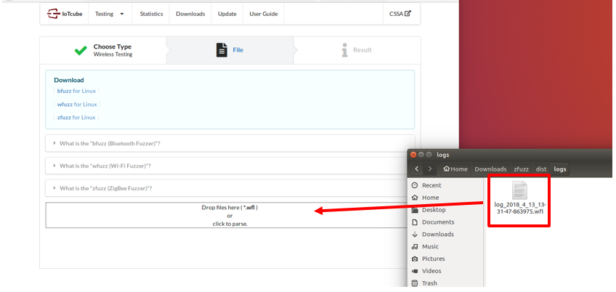
Task: Click the IoTcube logo
Action: 65,14
